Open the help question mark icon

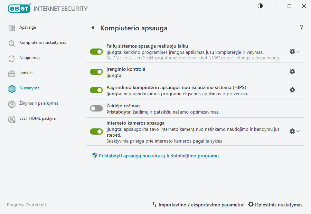coord(301,28)
